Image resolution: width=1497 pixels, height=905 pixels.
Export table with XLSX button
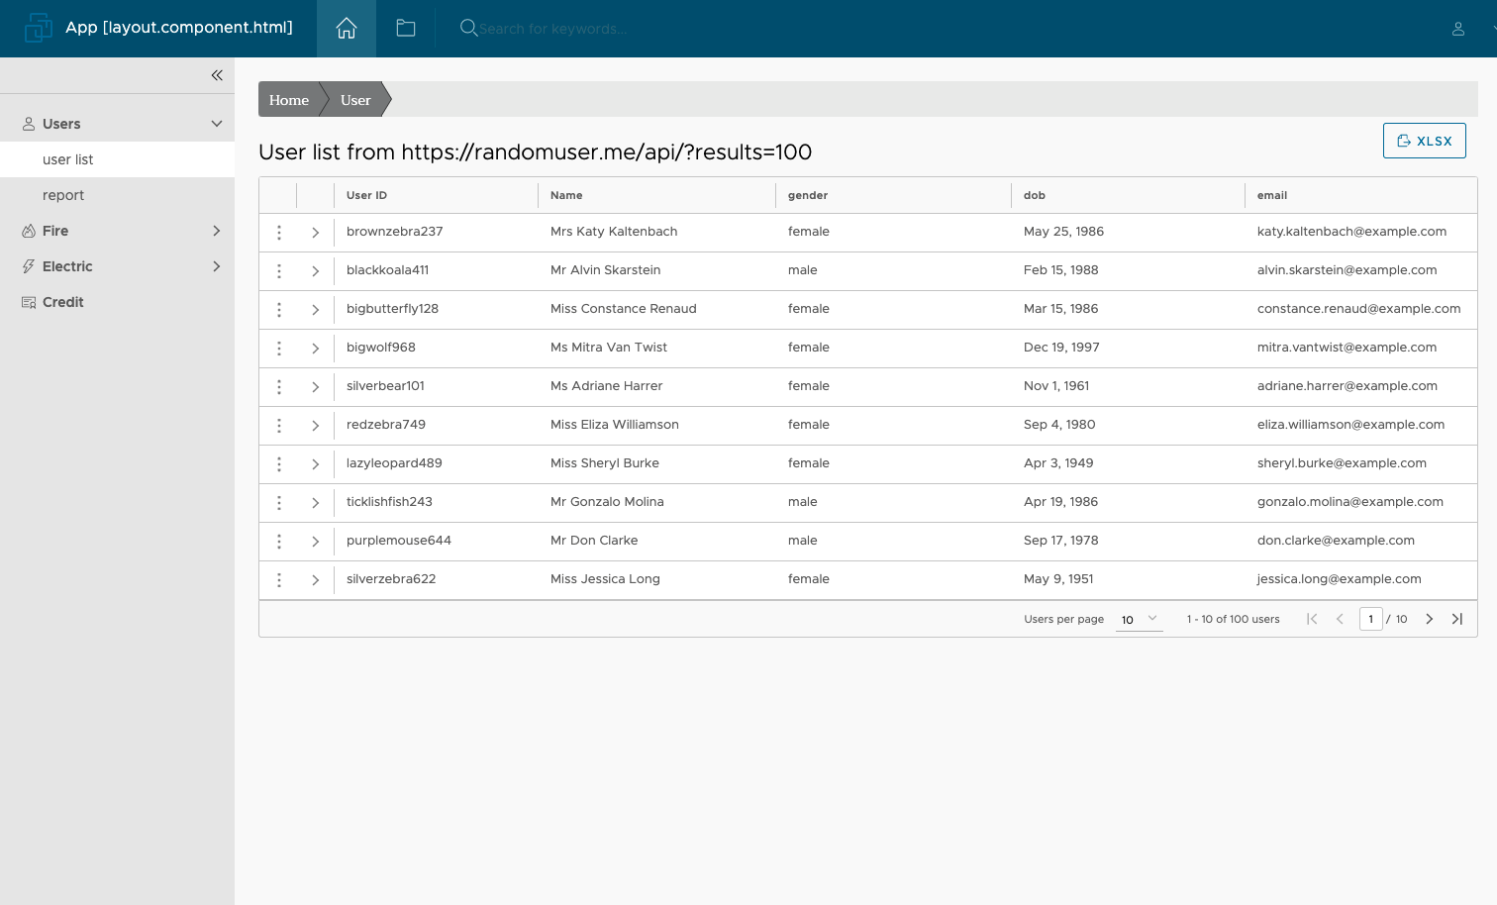(x=1424, y=141)
